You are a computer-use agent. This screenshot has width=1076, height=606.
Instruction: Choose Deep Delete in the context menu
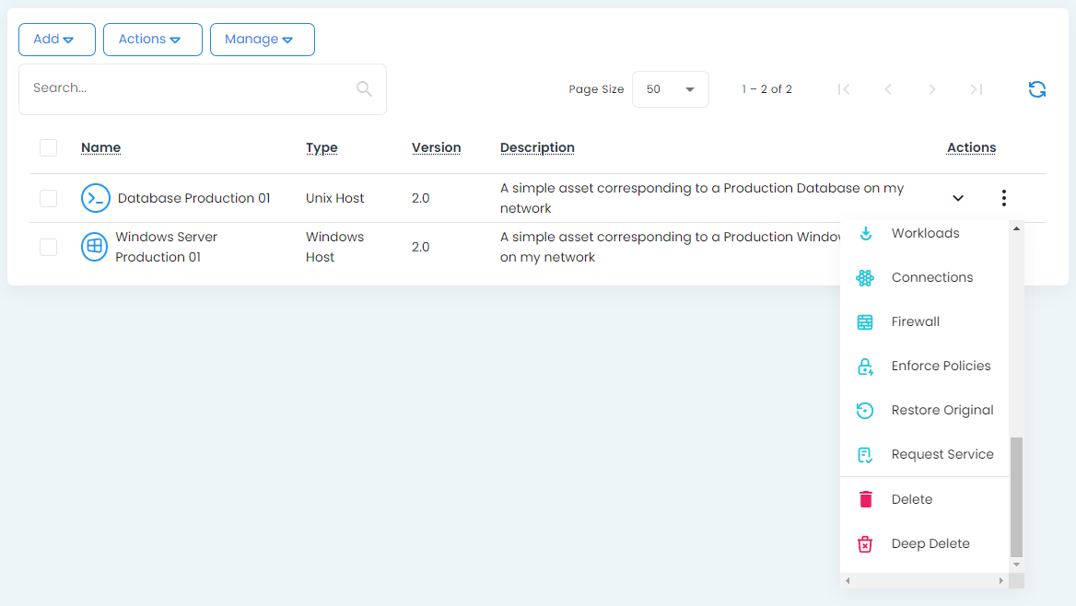click(930, 543)
